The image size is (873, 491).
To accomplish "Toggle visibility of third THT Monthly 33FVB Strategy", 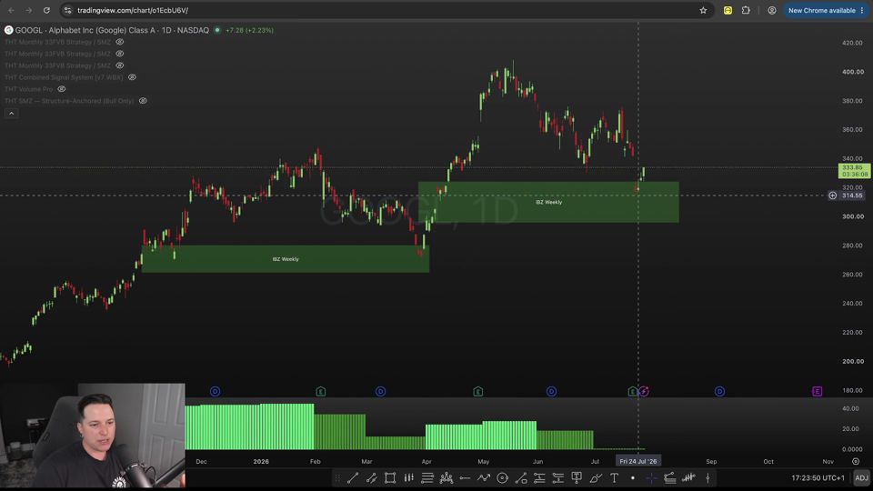I will (x=120, y=65).
